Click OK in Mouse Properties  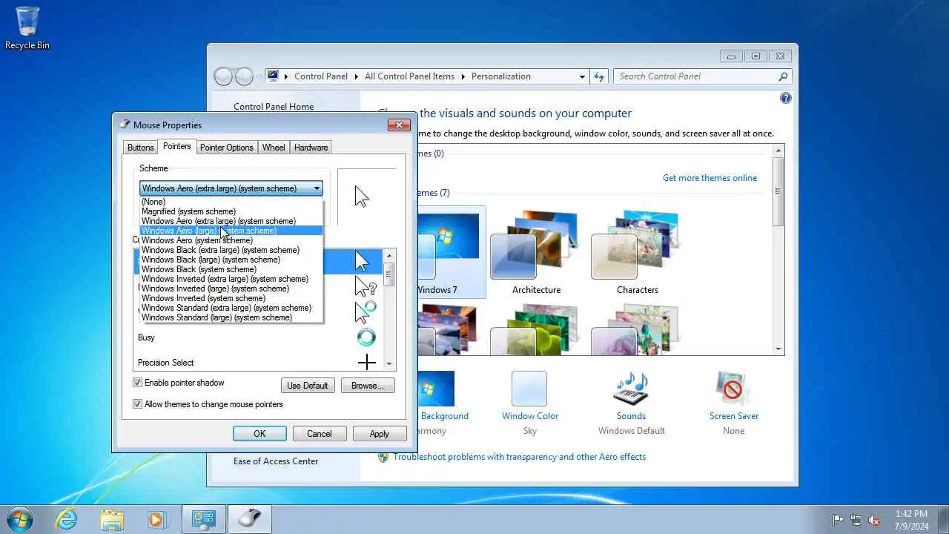tap(259, 434)
